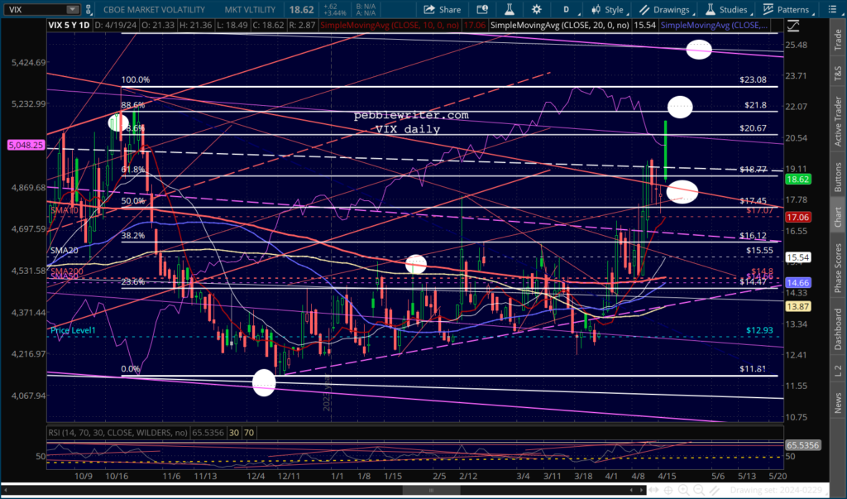Click the VIX 5 Y 1D chart label
The height and width of the screenshot is (499, 847).
(69, 25)
